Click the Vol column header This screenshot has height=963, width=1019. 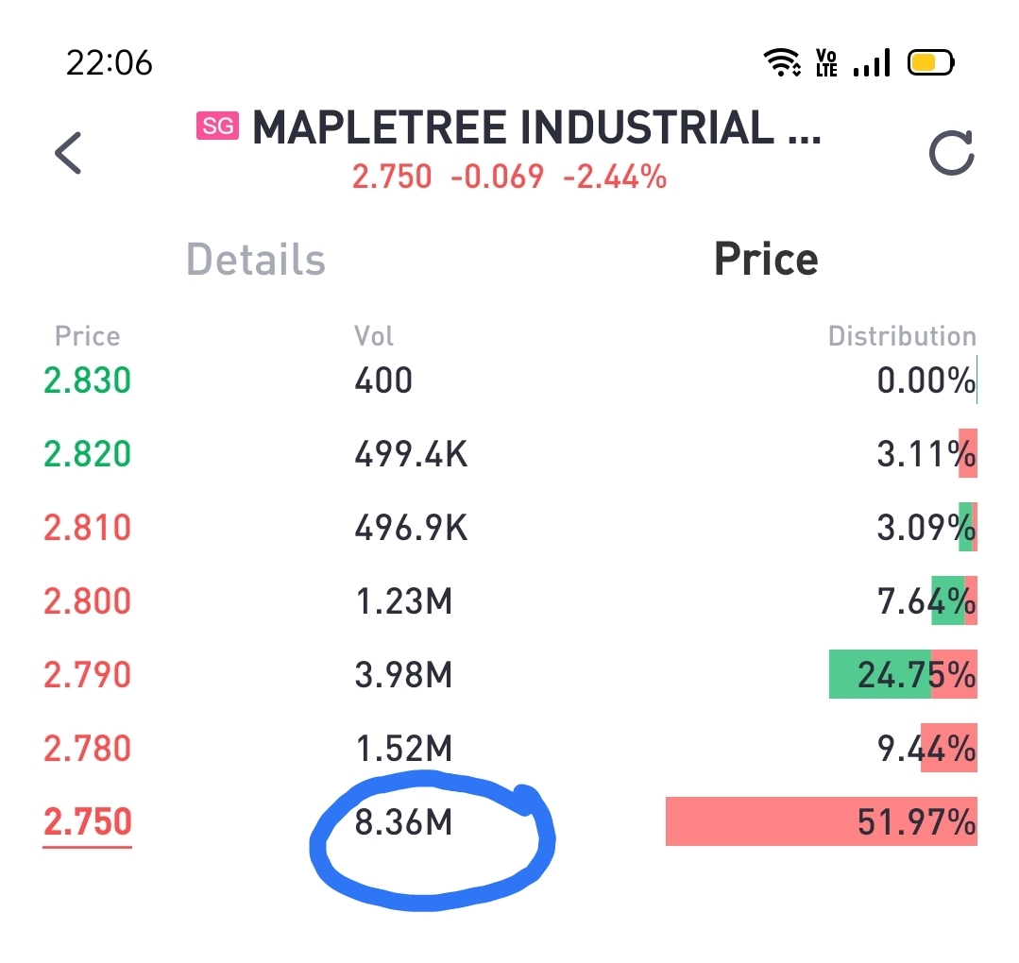point(374,336)
